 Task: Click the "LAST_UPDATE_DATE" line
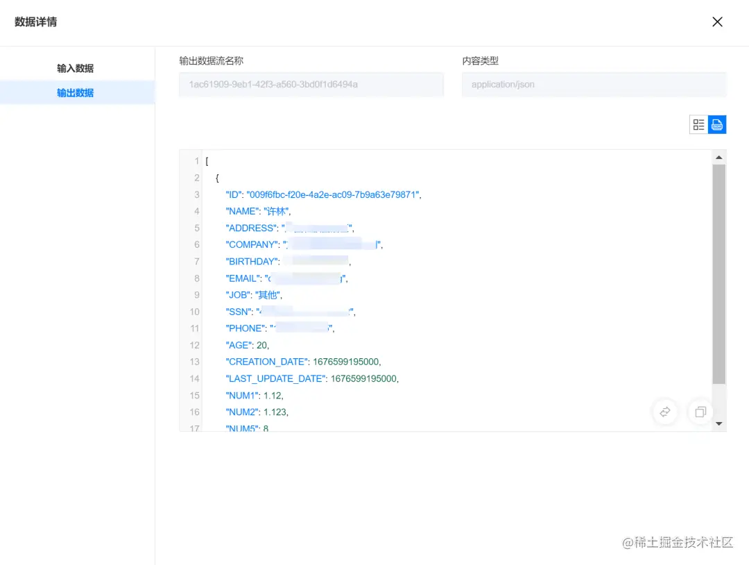(x=312, y=378)
